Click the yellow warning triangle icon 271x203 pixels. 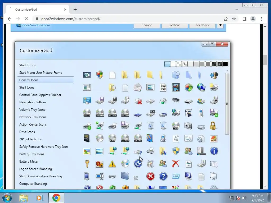pos(112,164)
